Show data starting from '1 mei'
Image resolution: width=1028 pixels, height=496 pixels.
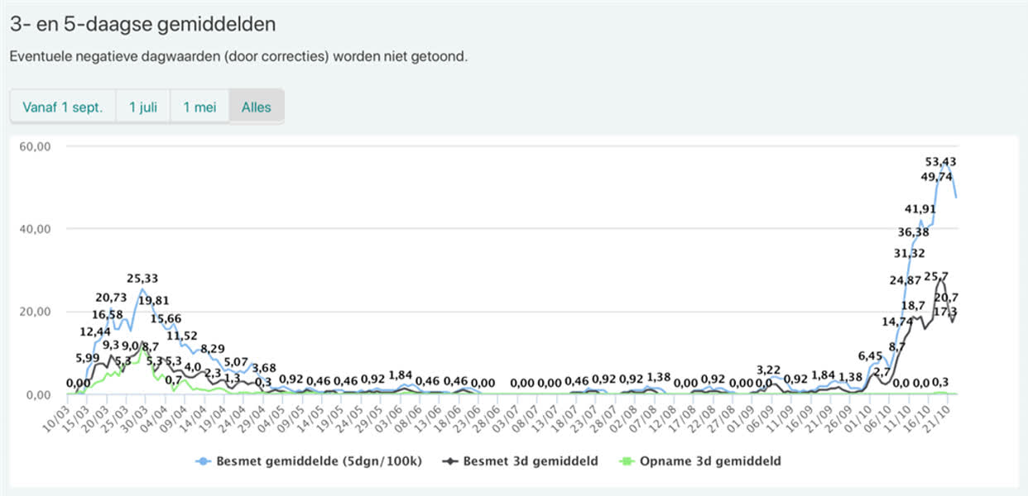pos(199,107)
